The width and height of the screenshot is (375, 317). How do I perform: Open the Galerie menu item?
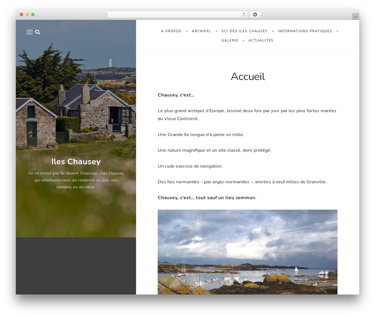[x=230, y=40]
